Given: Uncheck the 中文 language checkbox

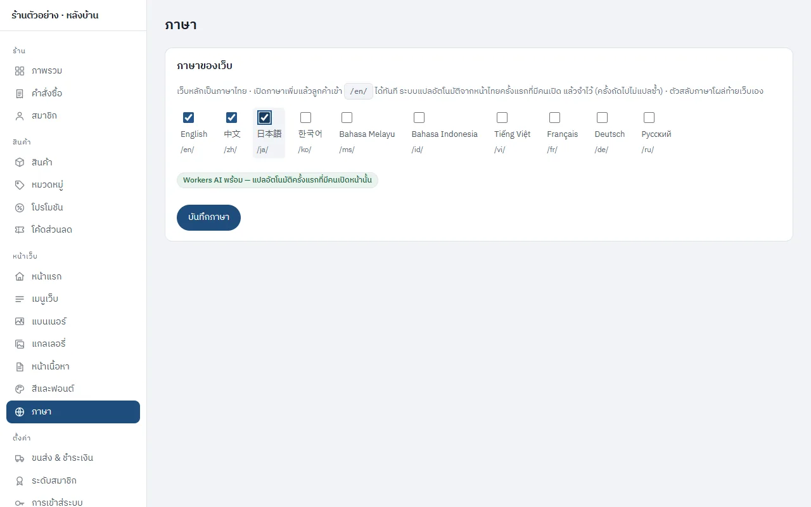Looking at the screenshot, I should pos(231,117).
